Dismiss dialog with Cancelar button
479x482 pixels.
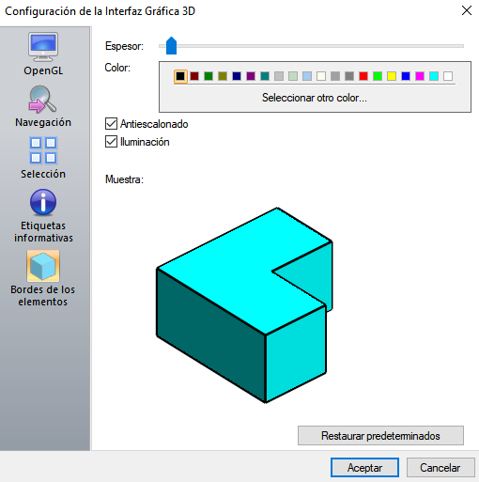[440, 468]
